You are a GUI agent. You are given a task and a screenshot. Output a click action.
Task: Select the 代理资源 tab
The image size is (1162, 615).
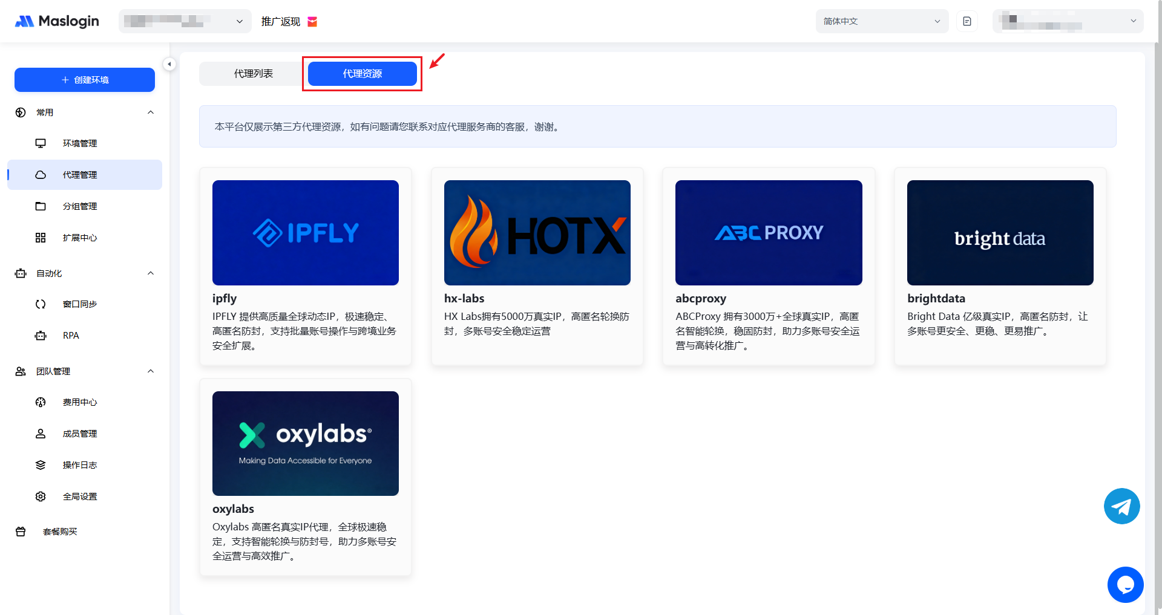click(362, 74)
